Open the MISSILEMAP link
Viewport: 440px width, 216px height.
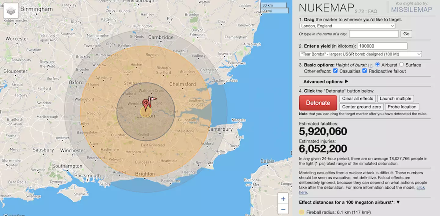(x=412, y=9)
